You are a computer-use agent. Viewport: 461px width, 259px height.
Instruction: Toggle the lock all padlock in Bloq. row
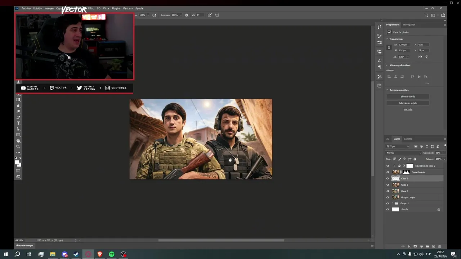415,159
